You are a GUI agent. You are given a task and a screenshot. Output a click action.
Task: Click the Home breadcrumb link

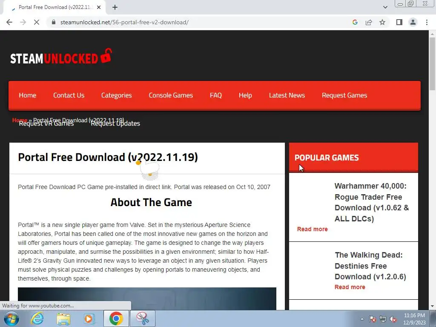coord(20,120)
